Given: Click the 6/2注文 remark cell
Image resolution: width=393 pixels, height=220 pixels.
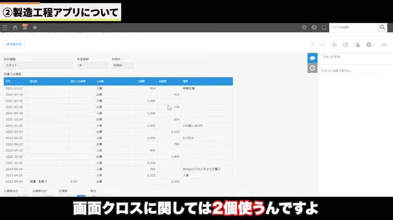Looking at the screenshot, I should (x=188, y=138).
